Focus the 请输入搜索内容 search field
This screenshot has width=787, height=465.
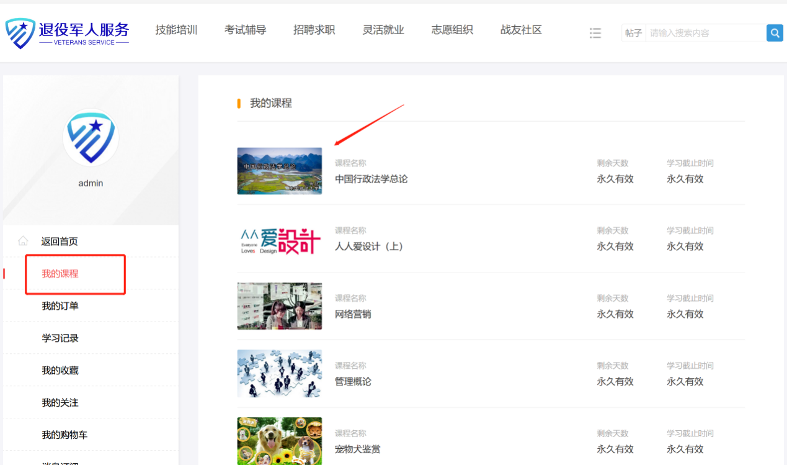(706, 33)
